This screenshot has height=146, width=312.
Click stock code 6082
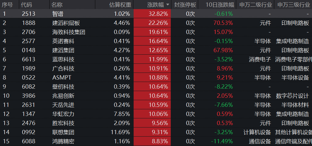coord(29,87)
